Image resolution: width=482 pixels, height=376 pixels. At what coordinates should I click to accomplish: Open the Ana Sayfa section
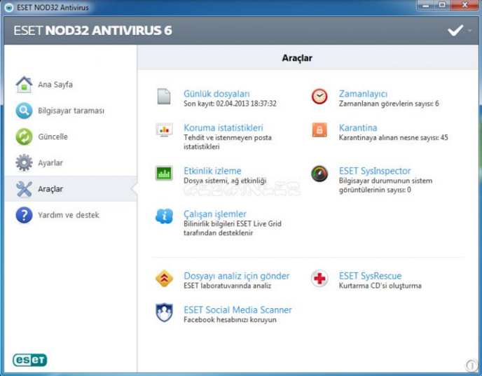click(55, 85)
